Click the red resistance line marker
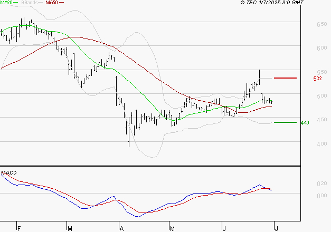 point(285,78)
